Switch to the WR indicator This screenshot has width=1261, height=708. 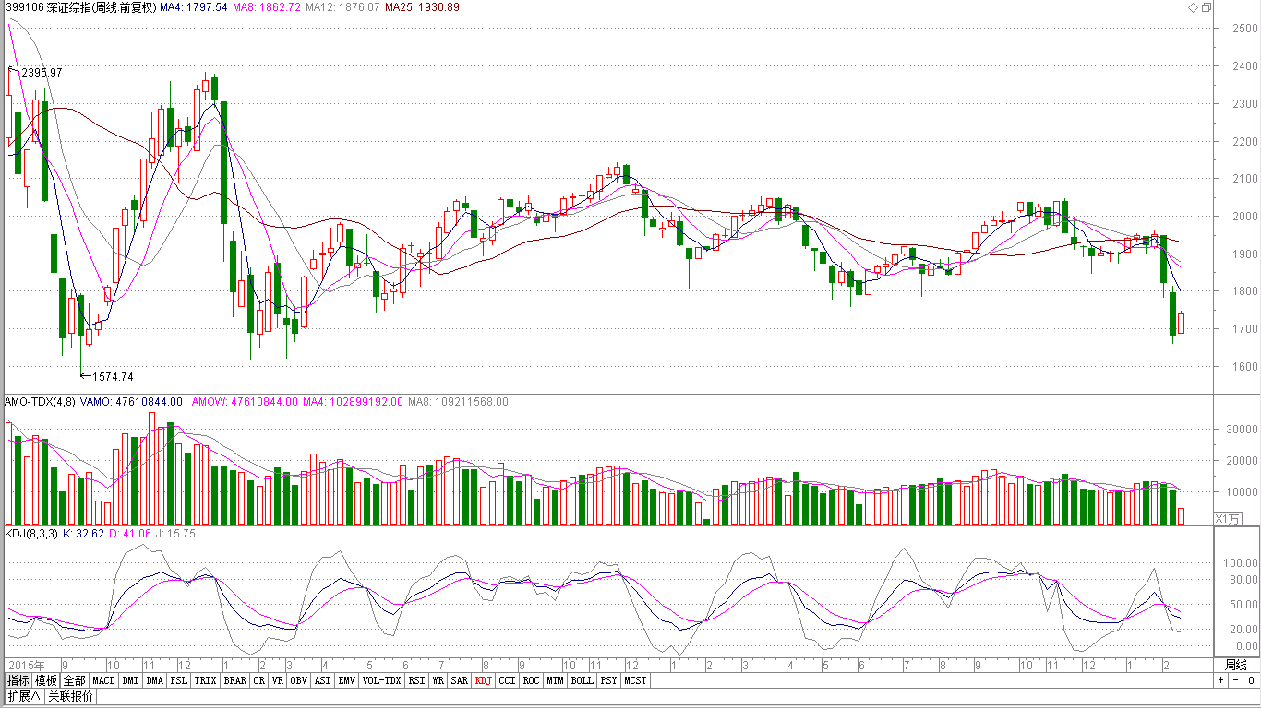click(438, 680)
